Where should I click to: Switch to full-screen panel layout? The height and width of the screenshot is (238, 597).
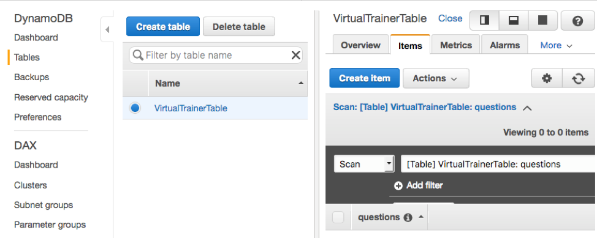pyautogui.click(x=543, y=21)
